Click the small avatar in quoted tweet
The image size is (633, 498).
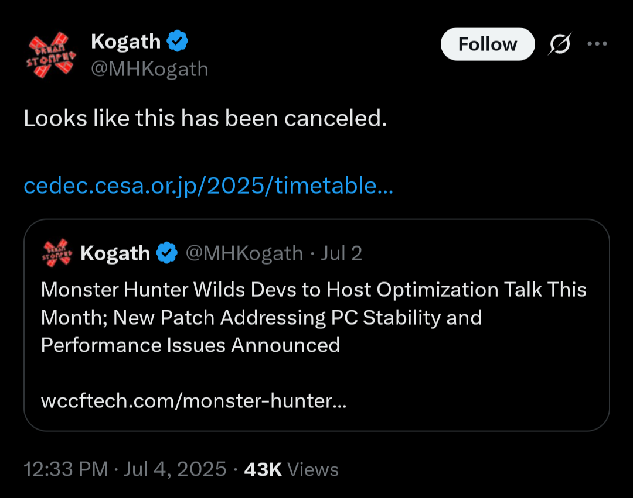57,253
